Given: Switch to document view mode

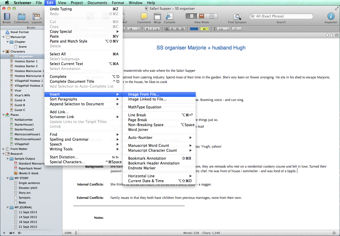Looking at the screenshot, I should coord(192,16).
